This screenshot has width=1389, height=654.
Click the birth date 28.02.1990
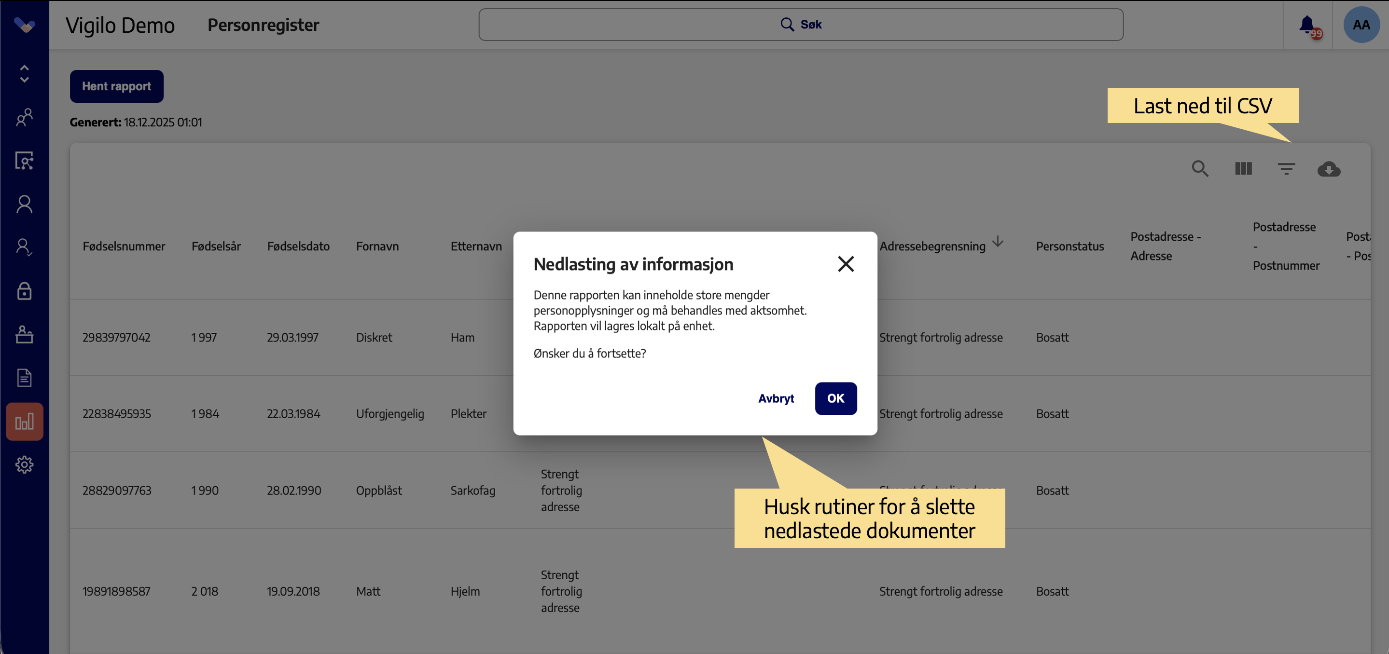pyautogui.click(x=294, y=491)
